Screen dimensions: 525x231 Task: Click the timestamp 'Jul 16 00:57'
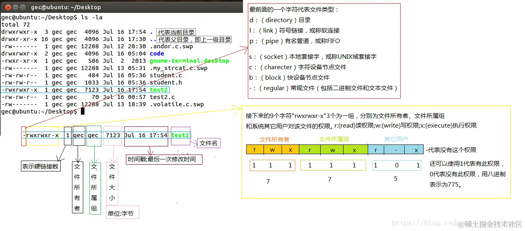click(124, 97)
